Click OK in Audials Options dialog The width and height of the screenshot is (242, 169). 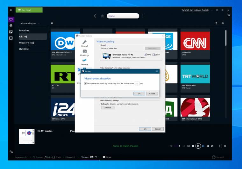coord(145,129)
